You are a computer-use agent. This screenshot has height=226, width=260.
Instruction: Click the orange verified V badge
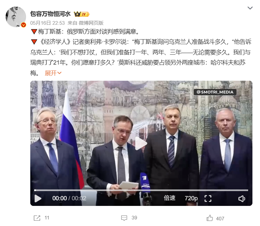point(23,25)
